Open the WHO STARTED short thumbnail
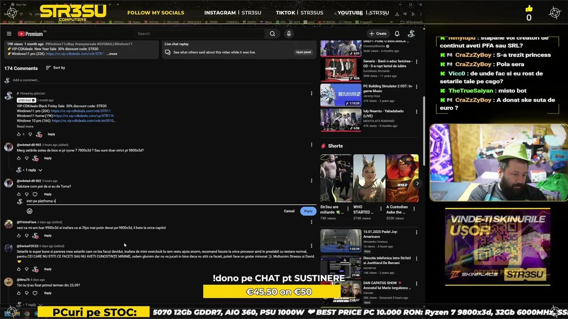Screen dimensions: 568x319 point(369,178)
